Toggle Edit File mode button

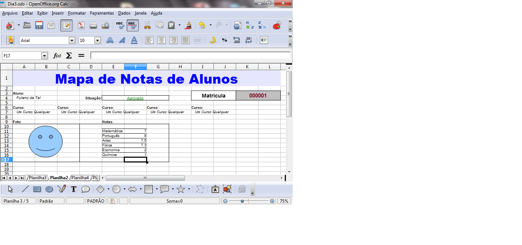tap(66, 25)
